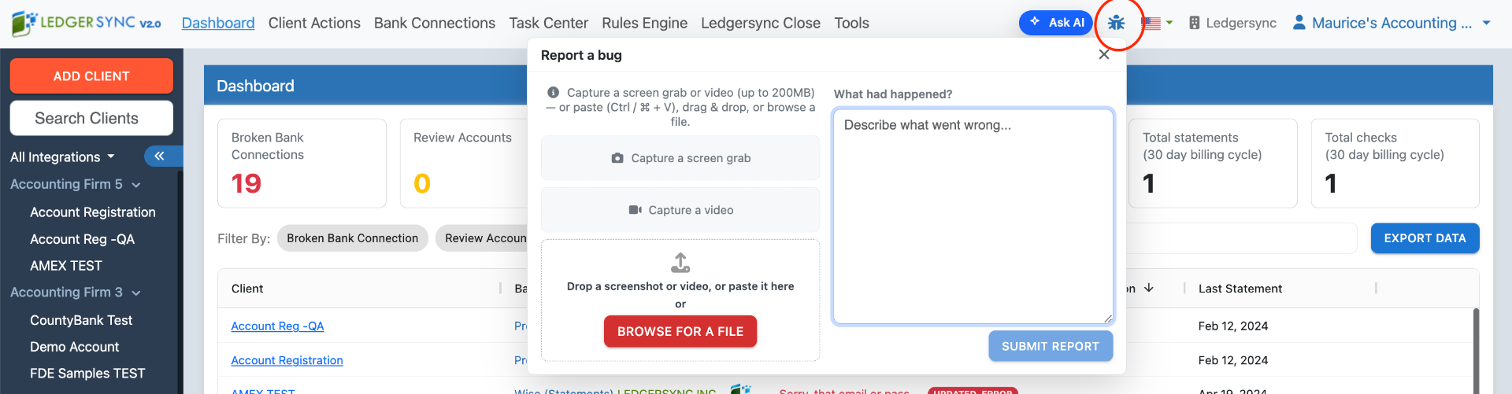1512x394 pixels.
Task: Select AMEX TEST in sidebar
Action: pyautogui.click(x=66, y=266)
